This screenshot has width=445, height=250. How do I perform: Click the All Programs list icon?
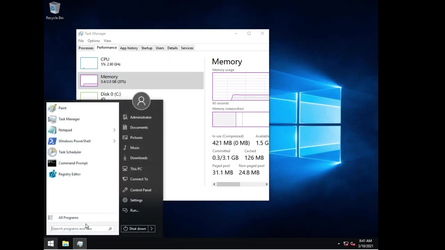coord(51,218)
